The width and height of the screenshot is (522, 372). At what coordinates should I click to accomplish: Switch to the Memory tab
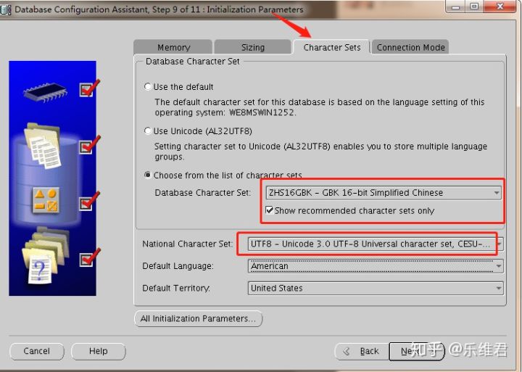(173, 47)
